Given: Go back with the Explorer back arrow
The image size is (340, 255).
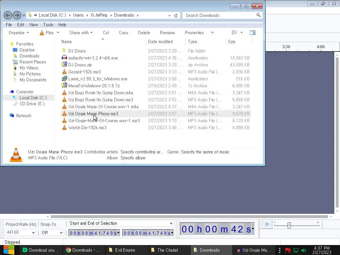Looking at the screenshot, I should pos(8,15).
